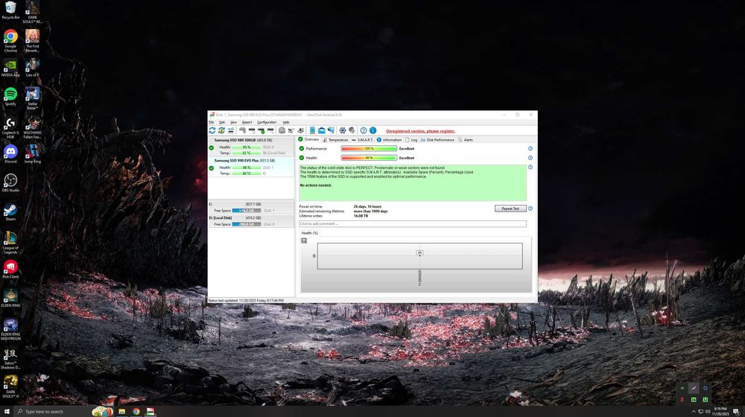Image resolution: width=745 pixels, height=417 pixels.
Task: Open the Report menu
Action: [x=247, y=122]
